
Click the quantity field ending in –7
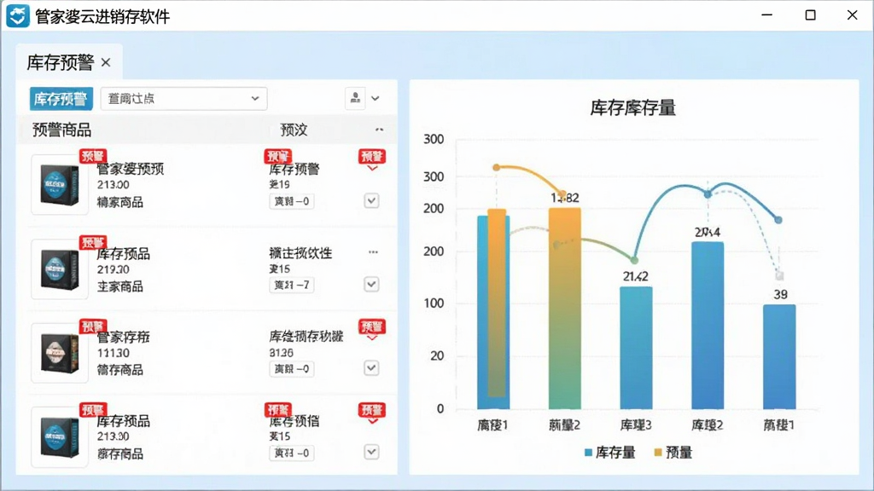(x=292, y=285)
